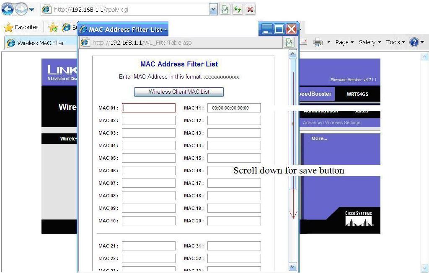The image size is (429, 273).
Task: Click the MAC 07 input field
Action: click(x=149, y=183)
